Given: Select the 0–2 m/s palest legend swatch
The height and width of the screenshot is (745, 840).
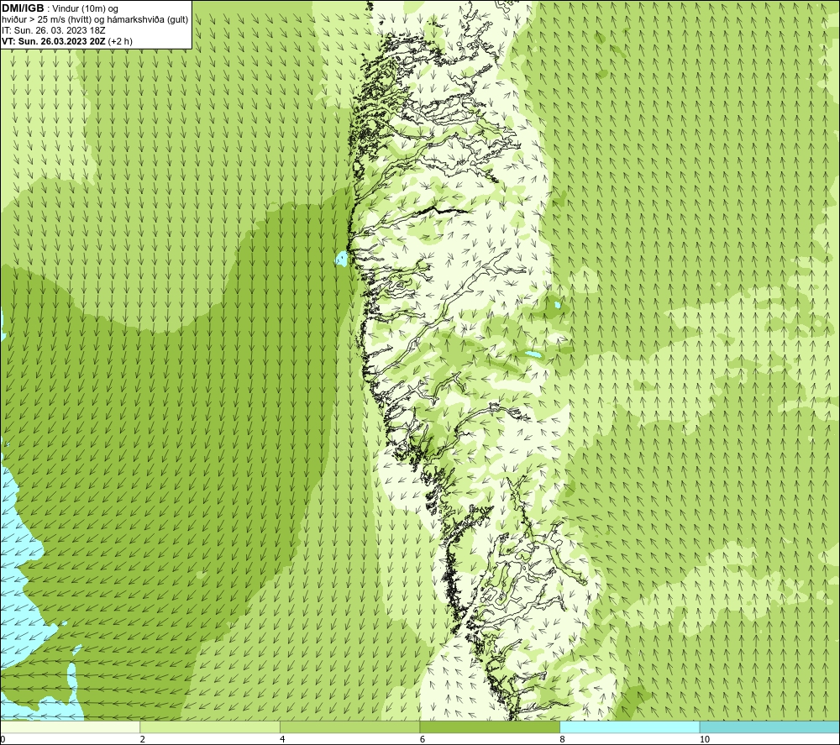Looking at the screenshot, I should click(71, 727).
